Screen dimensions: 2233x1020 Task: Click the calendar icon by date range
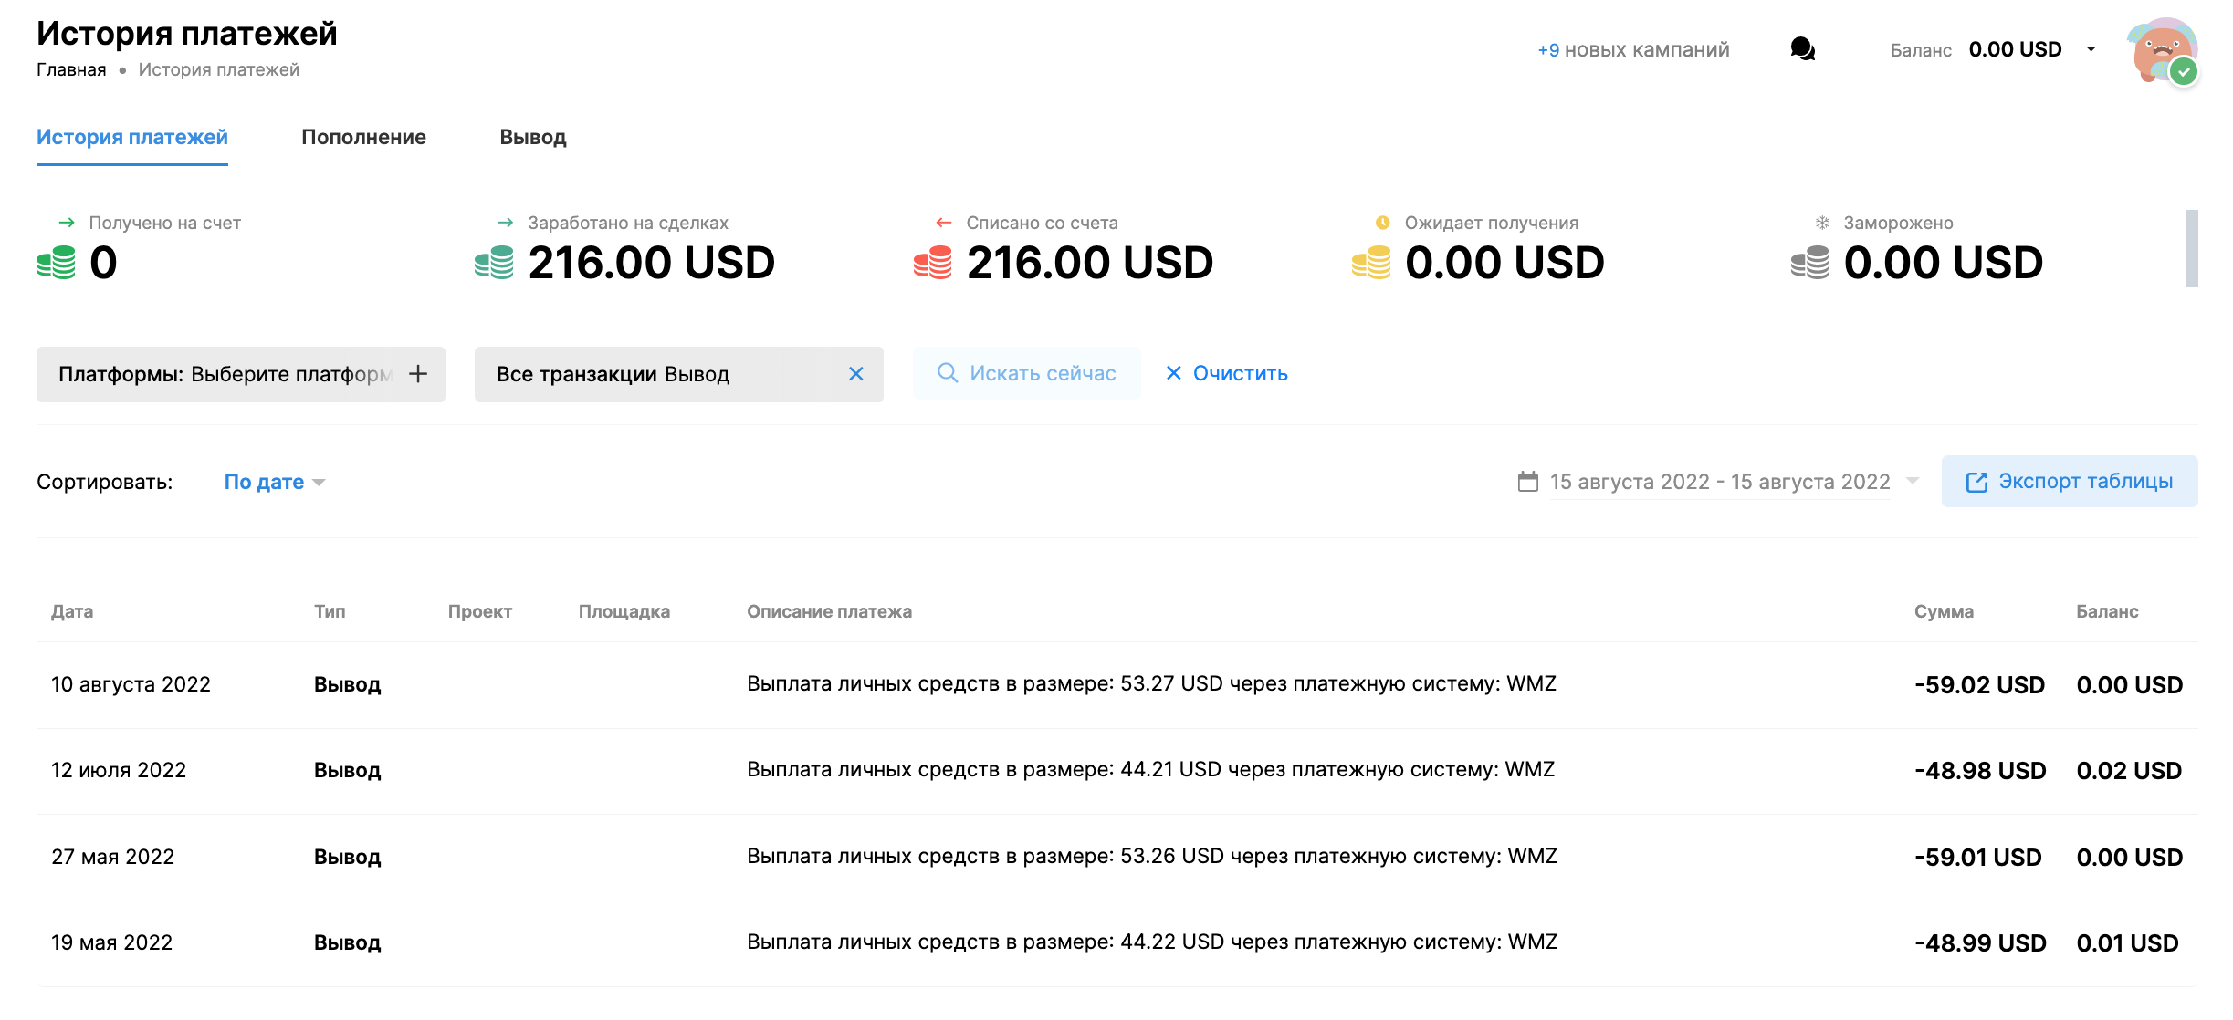tap(1527, 482)
